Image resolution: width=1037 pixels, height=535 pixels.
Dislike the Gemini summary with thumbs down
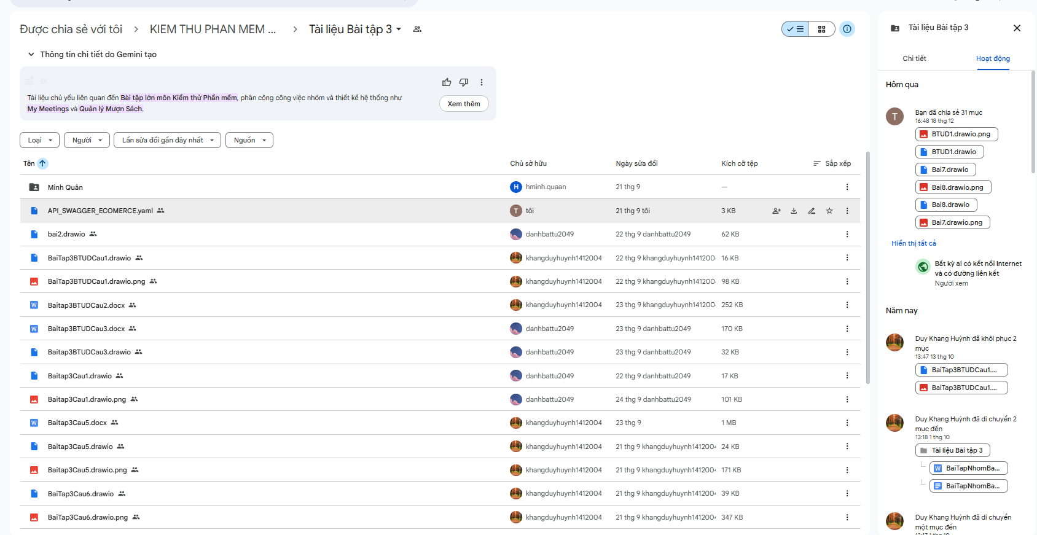464,82
